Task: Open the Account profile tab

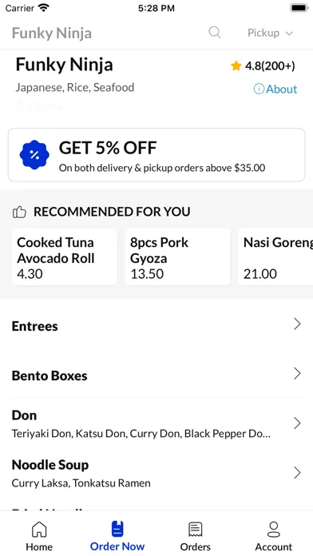Action: pos(274,536)
